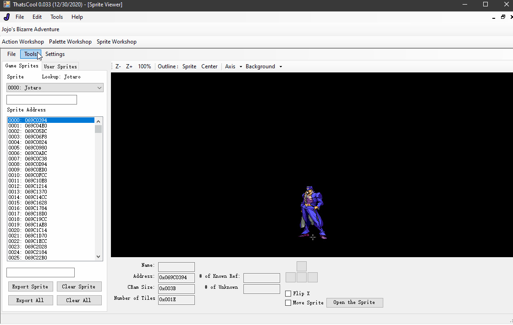This screenshot has height=325, width=513.
Task: Select sprite address 0025: 069C22B0
Action: [51, 258]
